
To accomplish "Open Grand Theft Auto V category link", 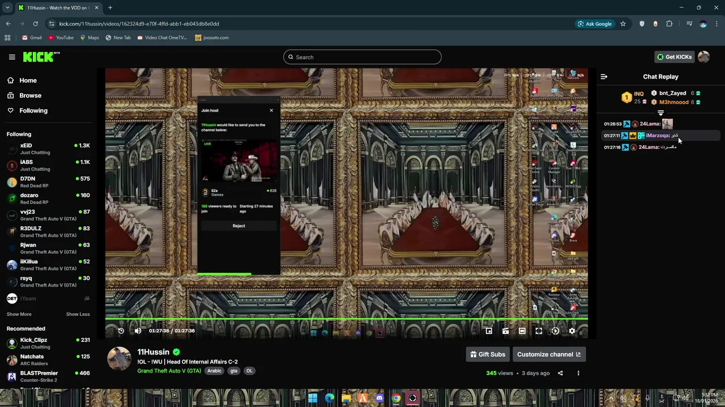I will click(169, 371).
